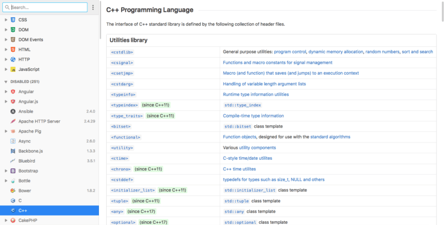Click the Apache HTTP Server feather icon

click(13, 121)
